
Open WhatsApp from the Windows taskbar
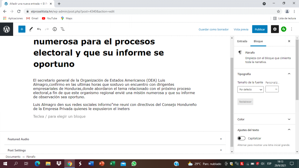point(134,164)
